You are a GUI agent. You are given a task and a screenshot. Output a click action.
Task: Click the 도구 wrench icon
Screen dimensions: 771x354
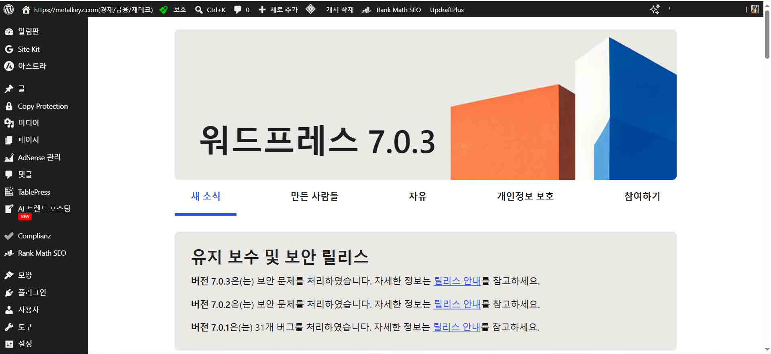[x=9, y=327]
